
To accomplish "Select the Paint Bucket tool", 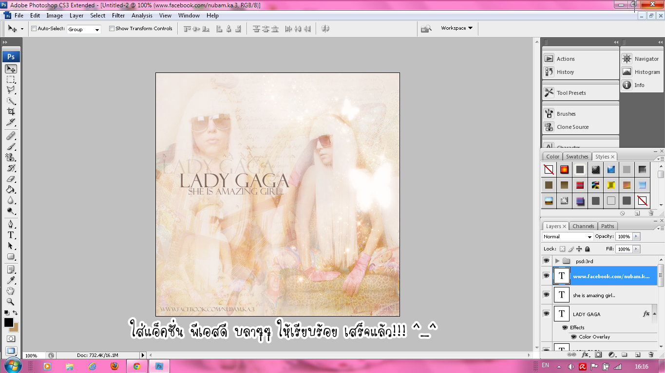I will pos(11,190).
